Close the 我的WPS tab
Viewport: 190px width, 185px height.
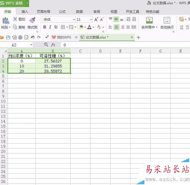76,37
